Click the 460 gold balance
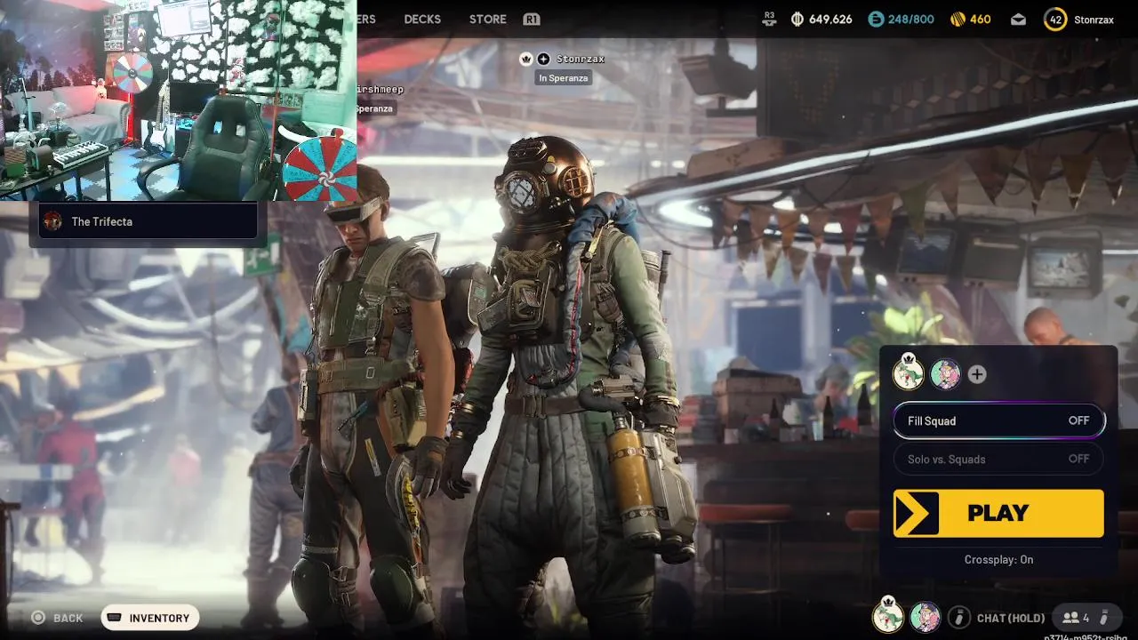Viewport: 1138px width, 640px height. coord(981,19)
